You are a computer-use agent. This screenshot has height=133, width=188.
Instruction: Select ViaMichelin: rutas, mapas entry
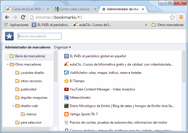[x=105, y=73]
